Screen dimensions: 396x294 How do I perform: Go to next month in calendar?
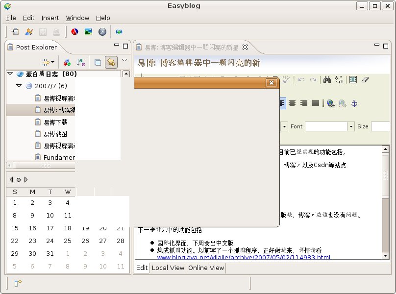(x=26, y=179)
